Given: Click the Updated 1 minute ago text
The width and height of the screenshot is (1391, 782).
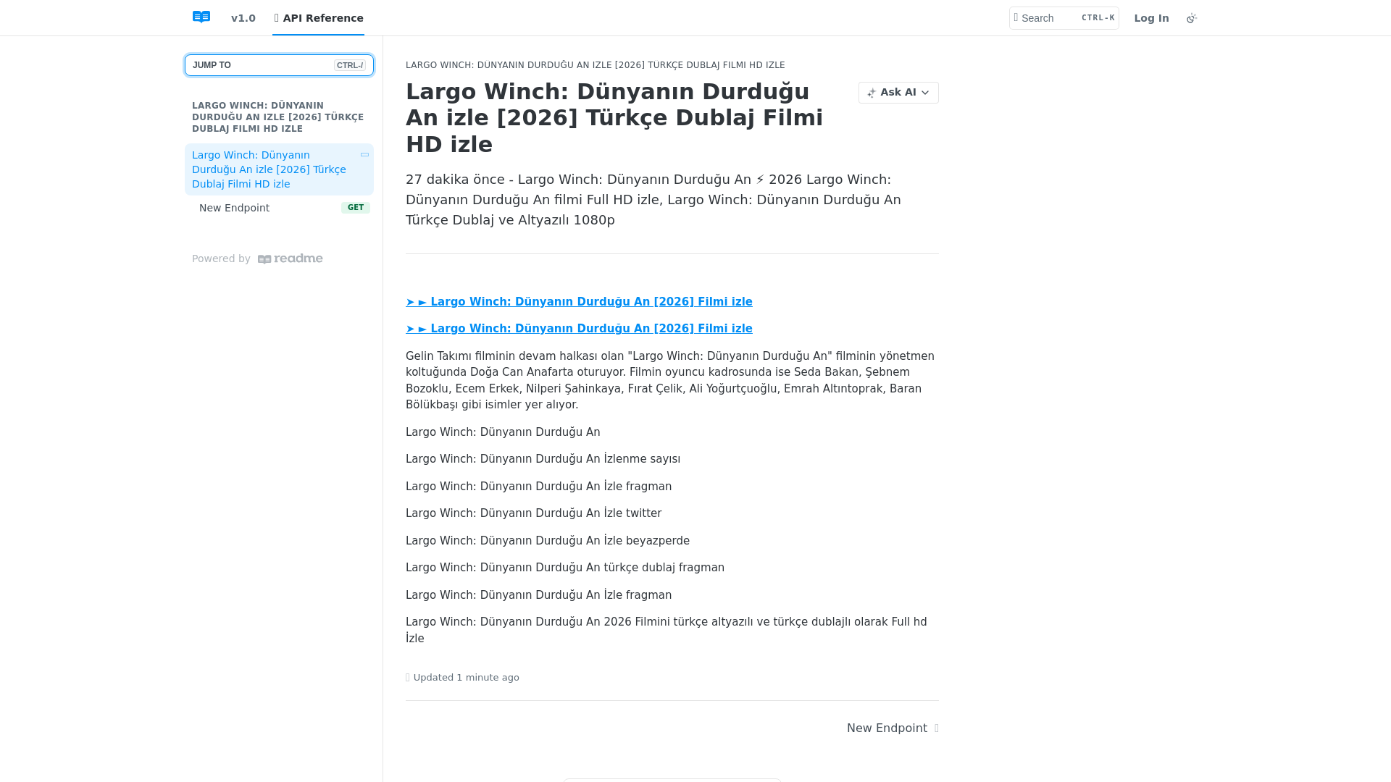Looking at the screenshot, I should coord(467,678).
